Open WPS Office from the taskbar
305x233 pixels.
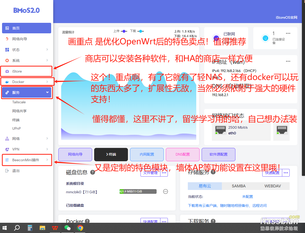(x=55, y=228)
